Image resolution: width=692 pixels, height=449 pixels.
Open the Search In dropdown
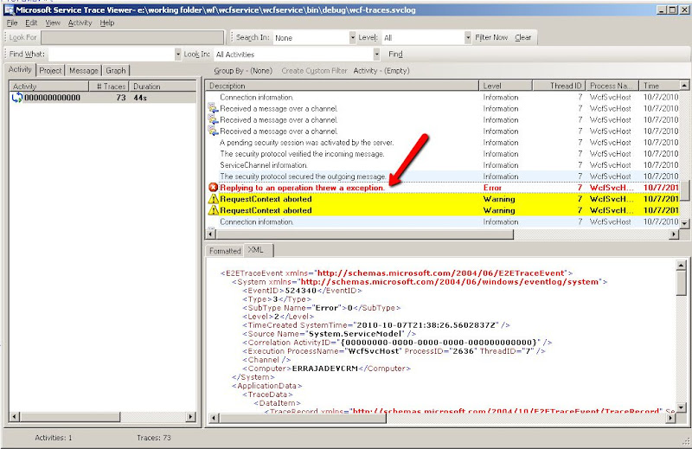[x=351, y=38]
